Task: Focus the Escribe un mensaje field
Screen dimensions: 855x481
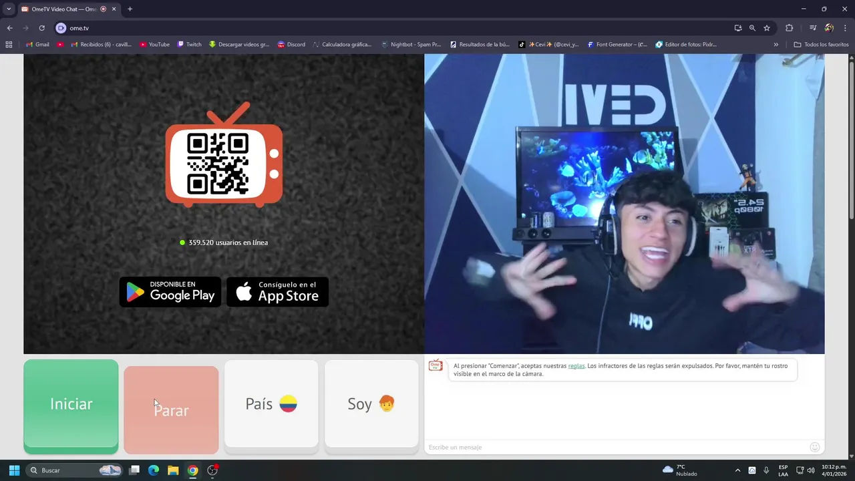Action: [x=615, y=447]
